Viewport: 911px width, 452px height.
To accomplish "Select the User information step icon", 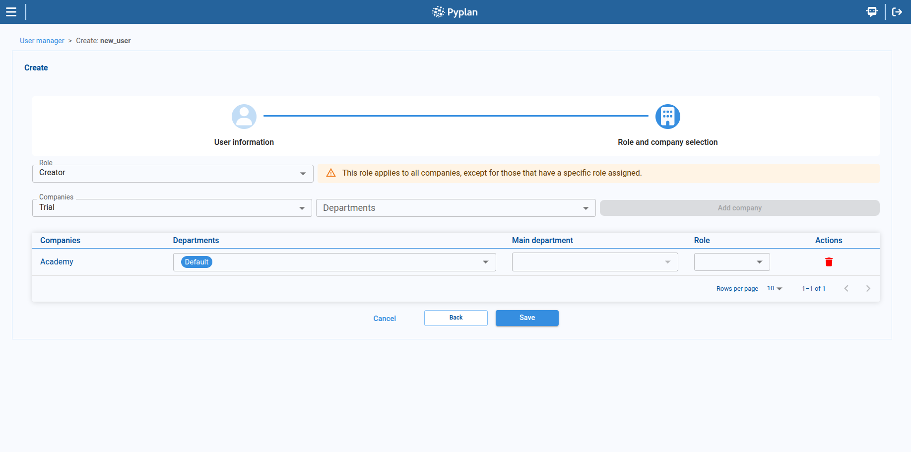I will coord(244,117).
